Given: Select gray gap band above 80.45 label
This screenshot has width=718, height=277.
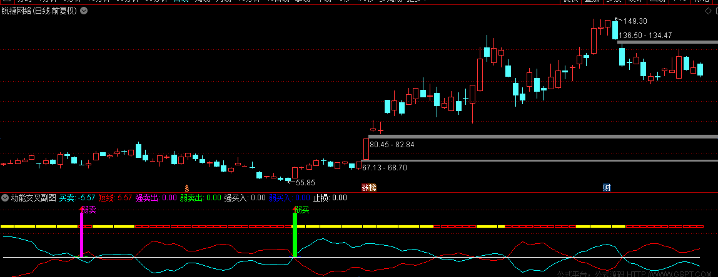Looking at the screenshot, I should (543, 136).
